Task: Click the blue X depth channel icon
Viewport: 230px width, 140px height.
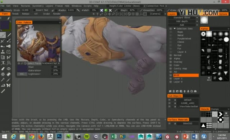Action: [x=101, y=10]
